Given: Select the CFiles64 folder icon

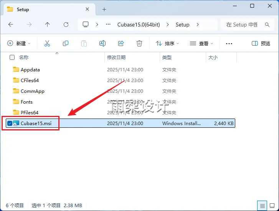Looking at the screenshot, I should click(x=16, y=80).
